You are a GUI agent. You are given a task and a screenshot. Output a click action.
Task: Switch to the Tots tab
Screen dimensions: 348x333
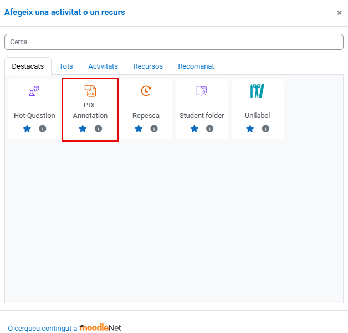point(66,66)
